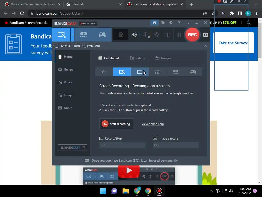Open the scheduled recording clock icon
The width and height of the screenshot is (262, 197).
(171, 23)
